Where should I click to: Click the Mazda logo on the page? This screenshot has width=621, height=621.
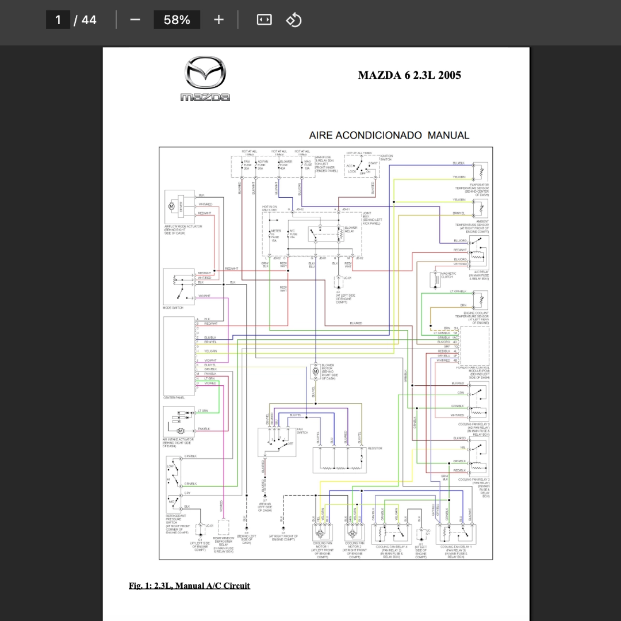click(x=205, y=78)
